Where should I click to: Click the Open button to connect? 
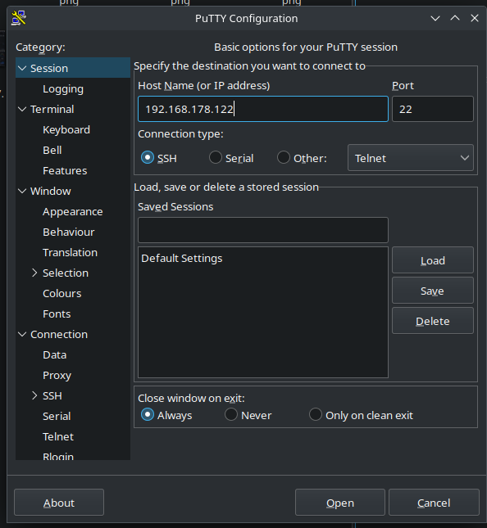point(340,503)
